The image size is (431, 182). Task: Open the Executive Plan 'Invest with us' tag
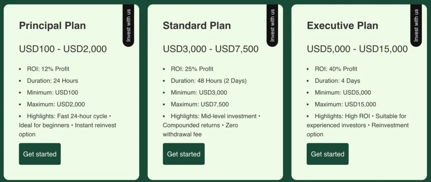point(416,25)
